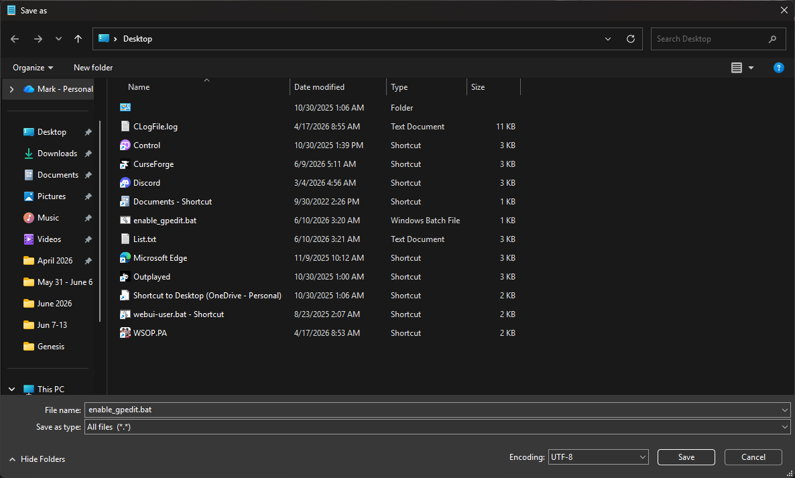This screenshot has height=478, width=795.
Task: Go up one folder level
Action: (78, 39)
